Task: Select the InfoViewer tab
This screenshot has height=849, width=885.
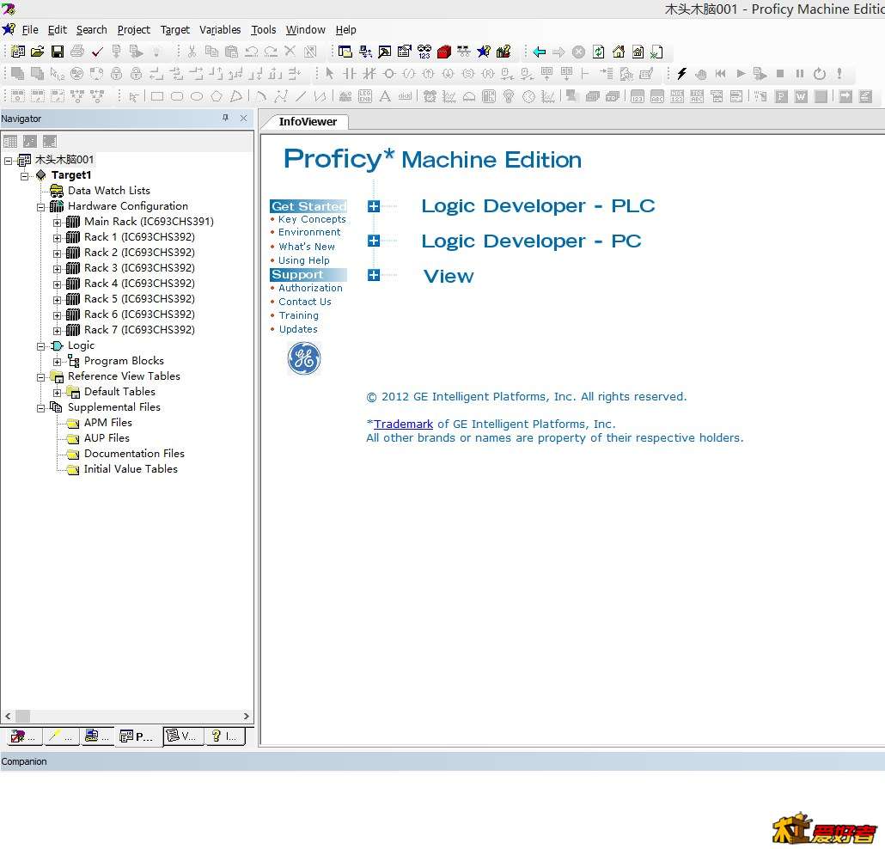Action: point(308,121)
